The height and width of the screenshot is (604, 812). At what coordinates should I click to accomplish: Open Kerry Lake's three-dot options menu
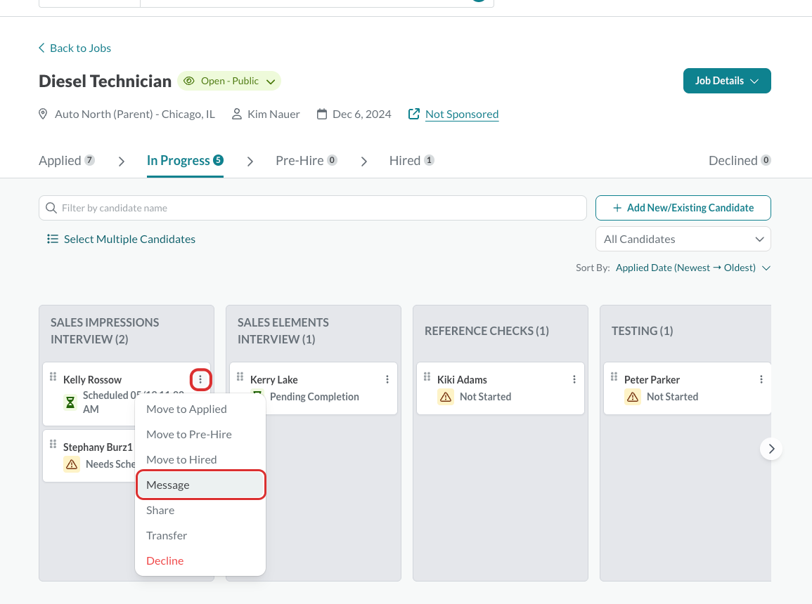click(387, 379)
